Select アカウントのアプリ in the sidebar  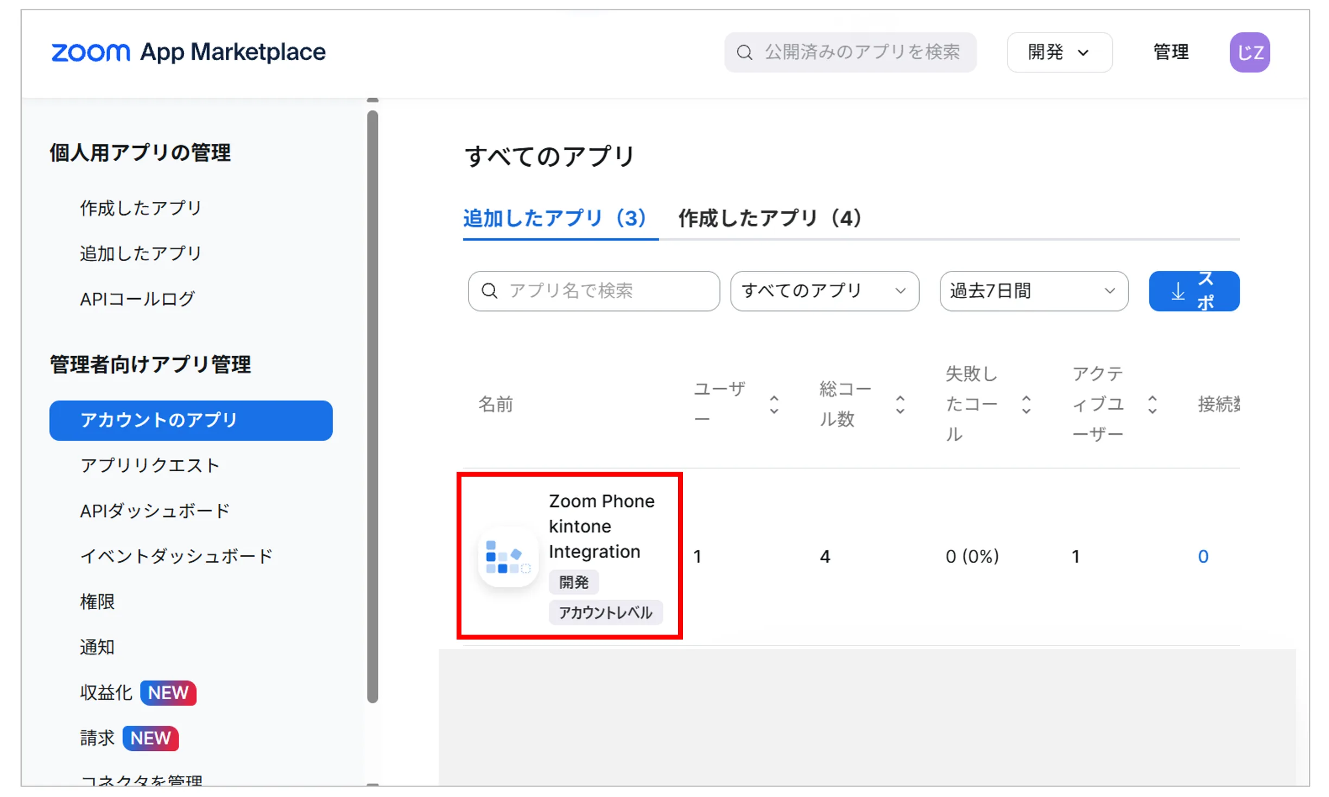tap(191, 420)
